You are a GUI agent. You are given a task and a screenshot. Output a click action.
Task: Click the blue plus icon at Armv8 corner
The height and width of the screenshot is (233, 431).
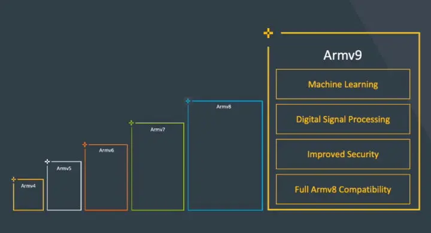point(188,101)
